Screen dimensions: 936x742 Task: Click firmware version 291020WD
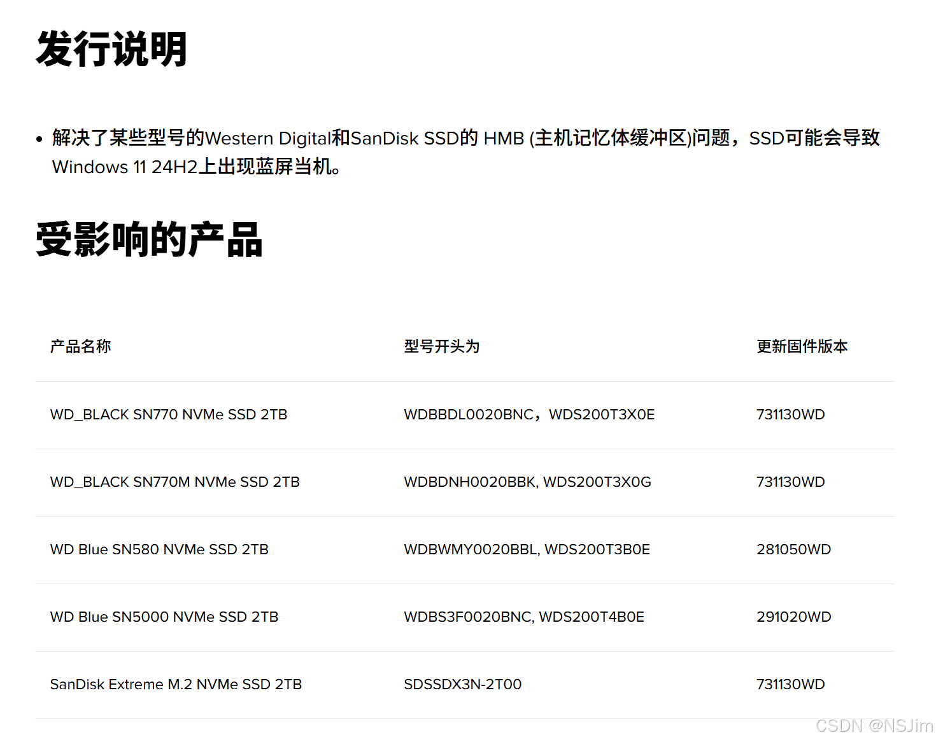click(x=794, y=617)
